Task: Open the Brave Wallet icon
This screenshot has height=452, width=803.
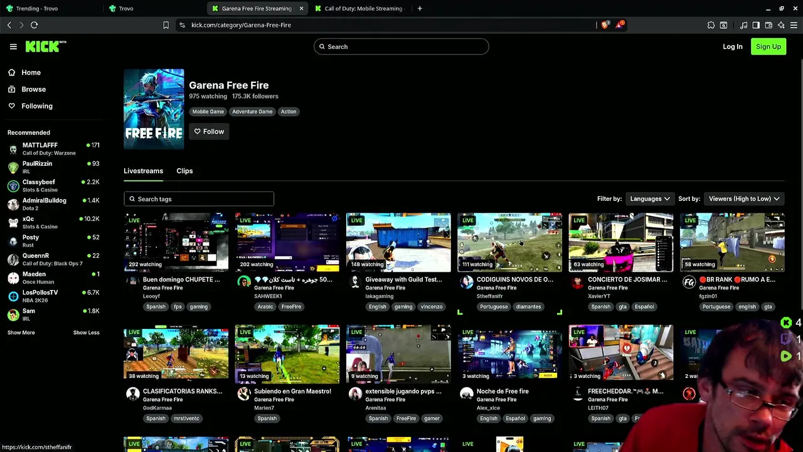Action: [x=768, y=25]
